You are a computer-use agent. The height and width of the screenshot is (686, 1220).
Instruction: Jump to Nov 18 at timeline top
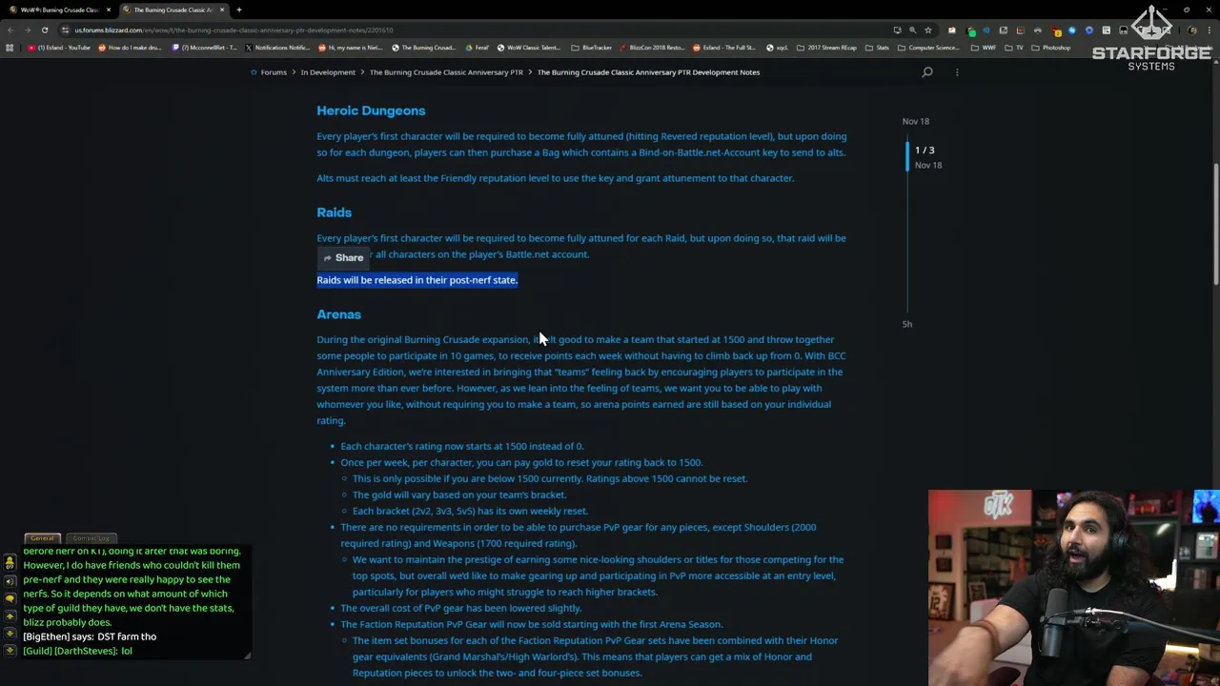click(915, 121)
